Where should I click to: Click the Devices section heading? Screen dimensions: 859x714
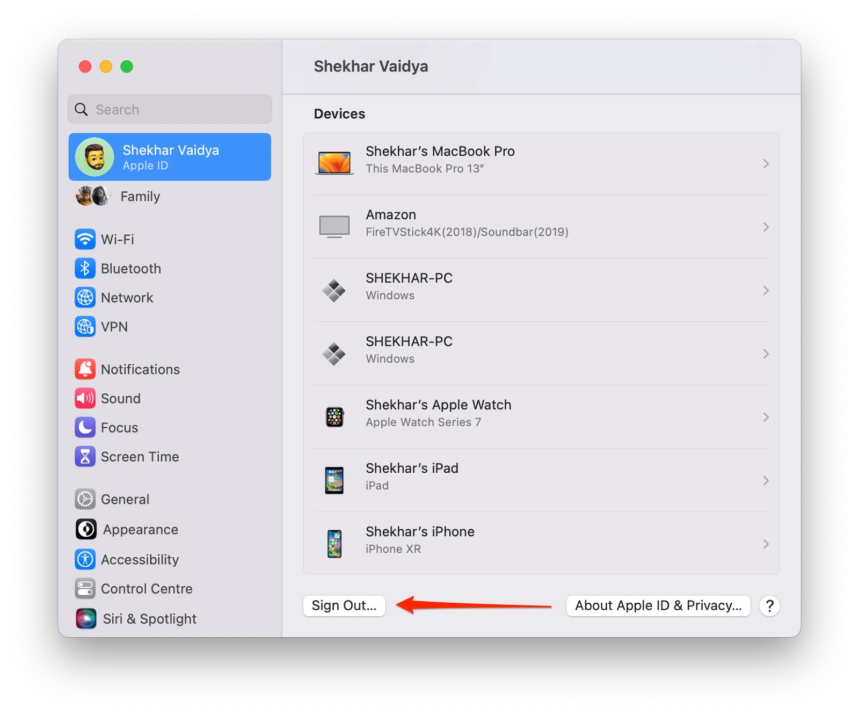pyautogui.click(x=339, y=114)
